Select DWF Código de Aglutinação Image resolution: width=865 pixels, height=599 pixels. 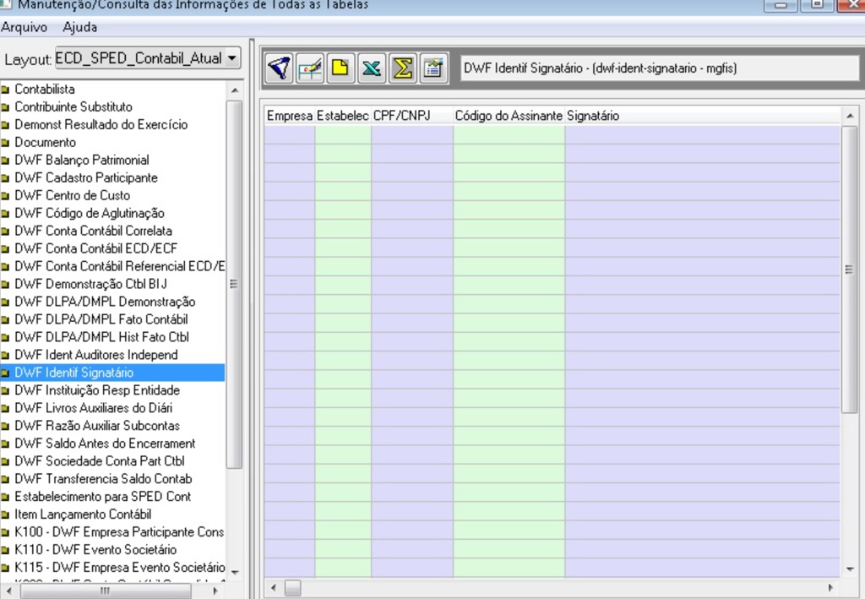tap(90, 213)
